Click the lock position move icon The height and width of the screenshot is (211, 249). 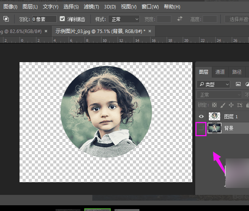click(231, 105)
